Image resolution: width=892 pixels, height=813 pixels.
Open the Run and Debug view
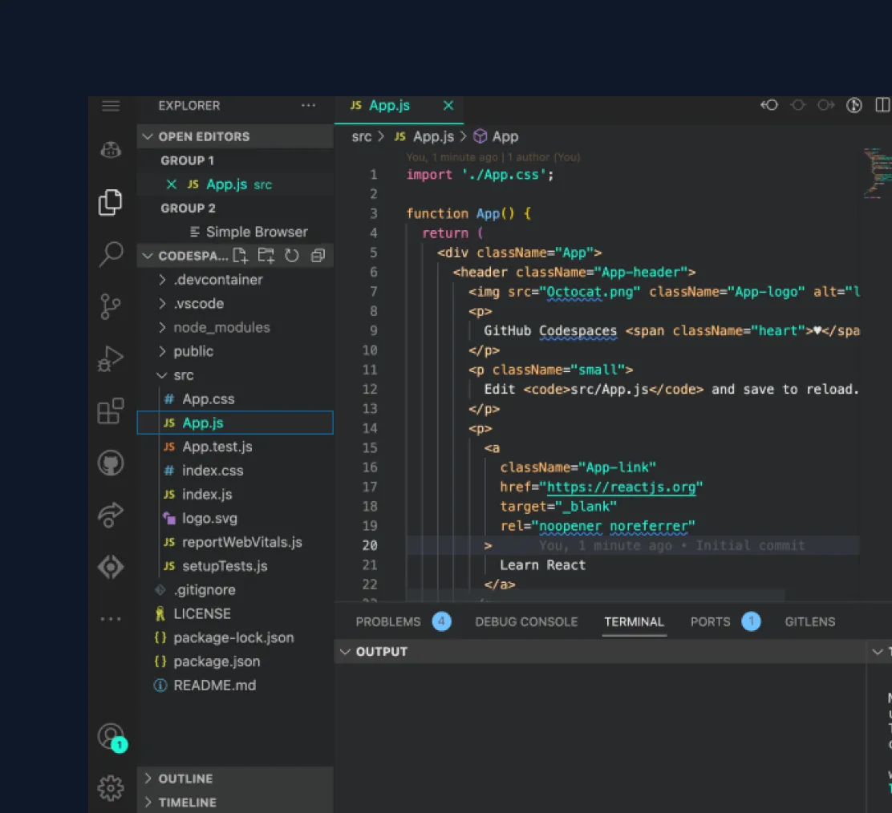point(111,359)
